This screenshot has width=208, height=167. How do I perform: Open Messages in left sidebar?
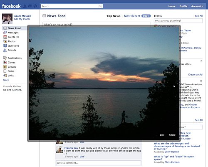coord(13,33)
